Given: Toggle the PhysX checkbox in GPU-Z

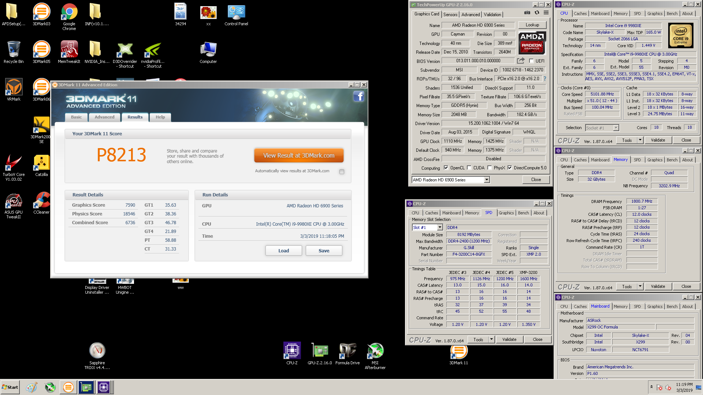Looking at the screenshot, I should coord(490,168).
